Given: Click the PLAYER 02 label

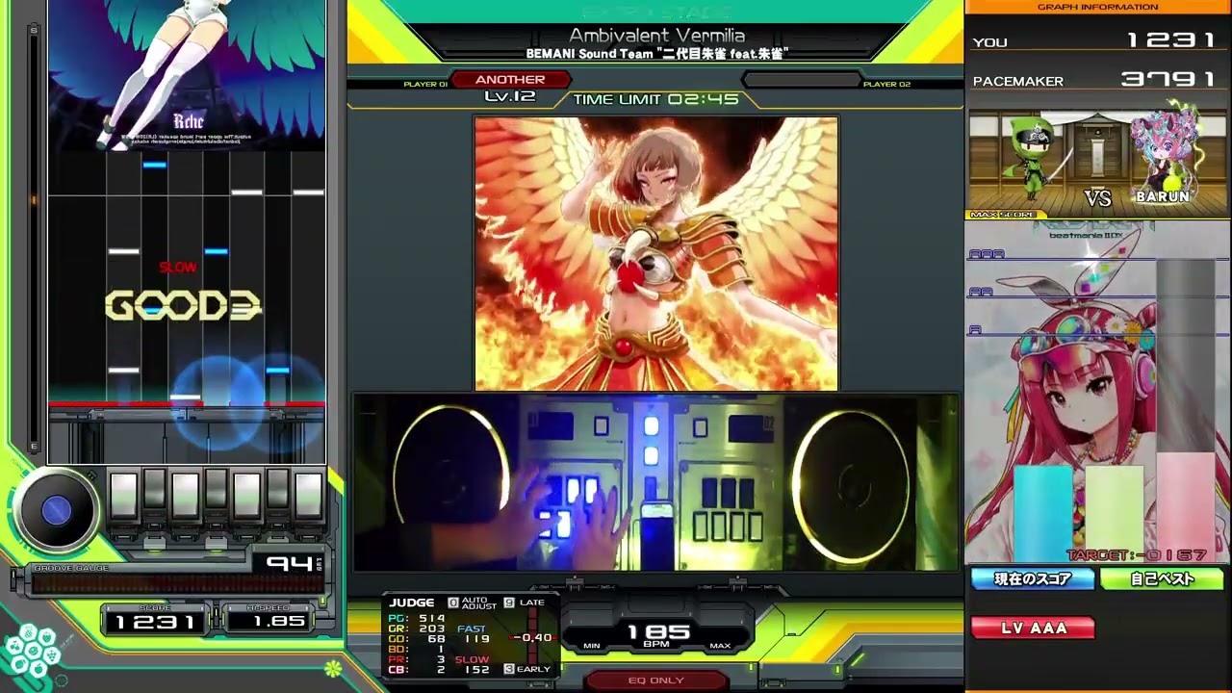Looking at the screenshot, I should pos(886,85).
